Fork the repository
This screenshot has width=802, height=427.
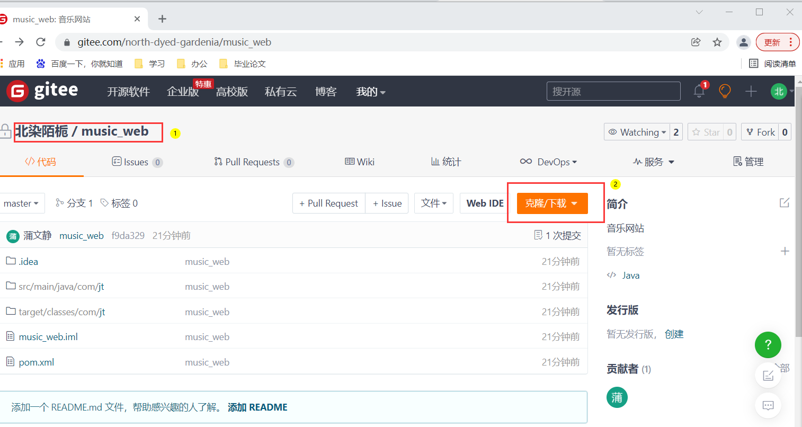pyautogui.click(x=760, y=132)
